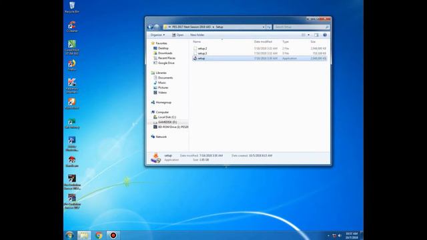Click the setup installer icon in details pane
The width and height of the screenshot is (427, 240).
[x=155, y=158]
